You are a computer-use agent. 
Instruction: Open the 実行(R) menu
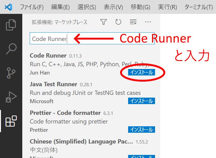pos(167,7)
